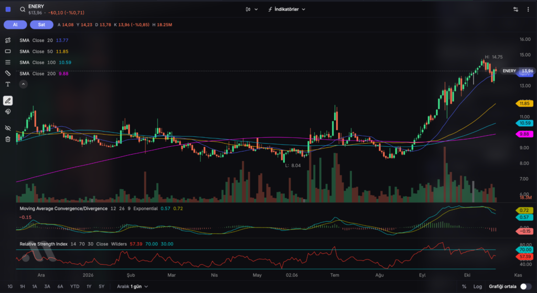Switch to the 6A time range
This screenshot has height=293, width=537.
(60, 287)
